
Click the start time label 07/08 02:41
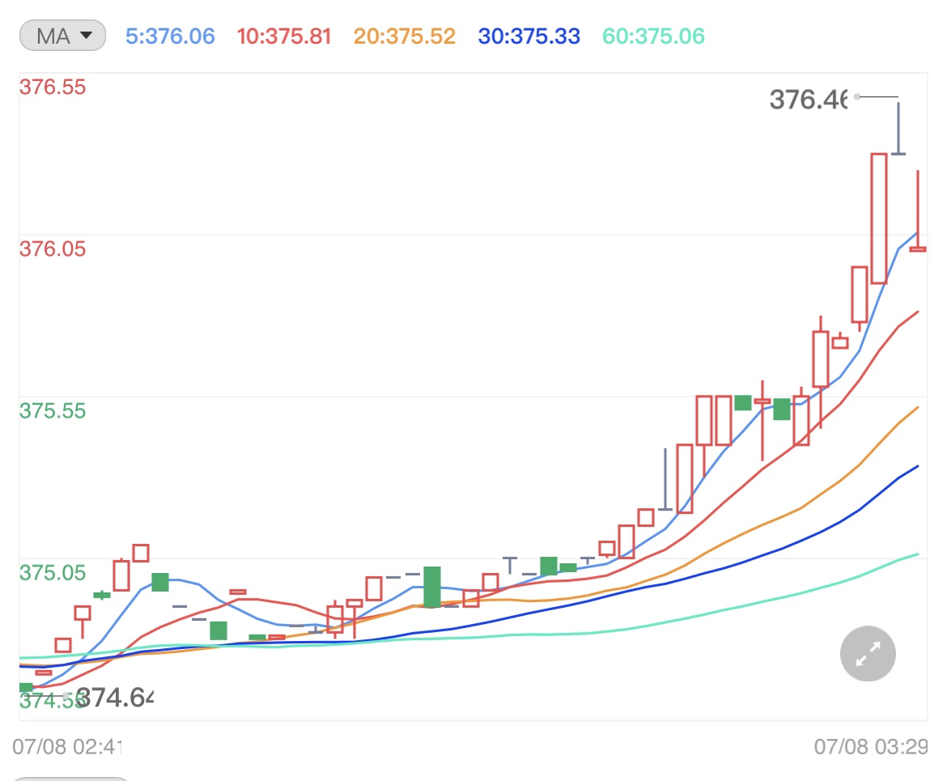point(67,746)
